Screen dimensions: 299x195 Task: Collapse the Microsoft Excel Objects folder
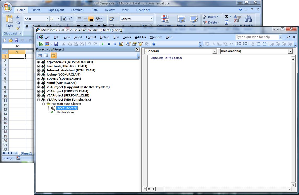click(x=43, y=104)
